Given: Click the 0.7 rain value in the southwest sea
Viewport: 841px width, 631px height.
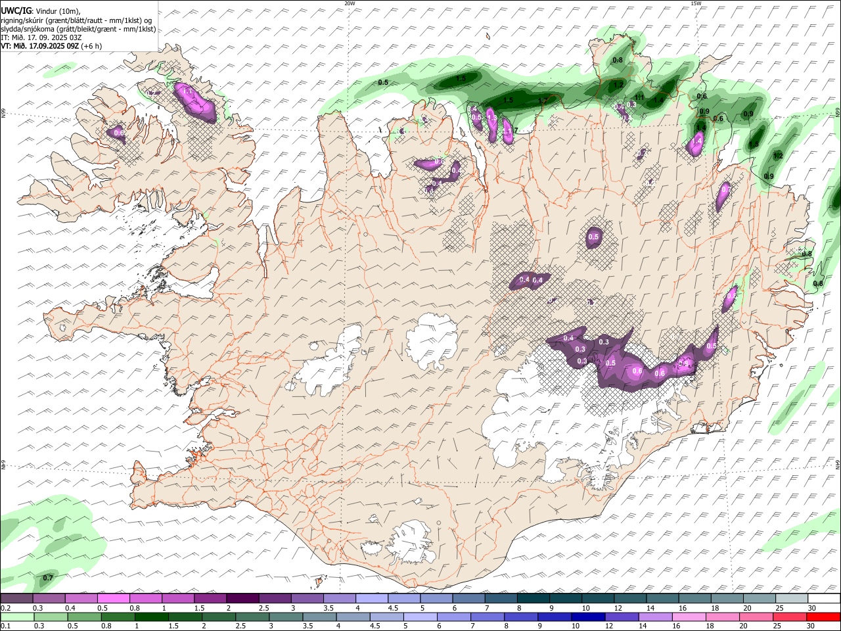Looking at the screenshot, I should tap(47, 578).
